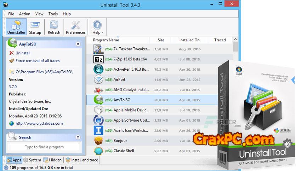Switch to the System tab
The width and height of the screenshot is (296, 171).
tap(32, 160)
